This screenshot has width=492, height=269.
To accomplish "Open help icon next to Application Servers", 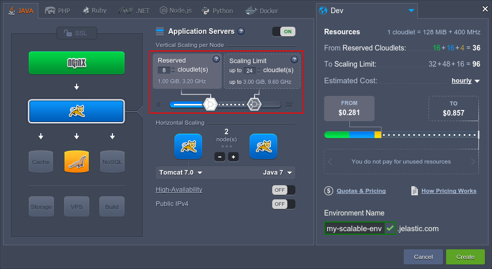I will (241, 31).
